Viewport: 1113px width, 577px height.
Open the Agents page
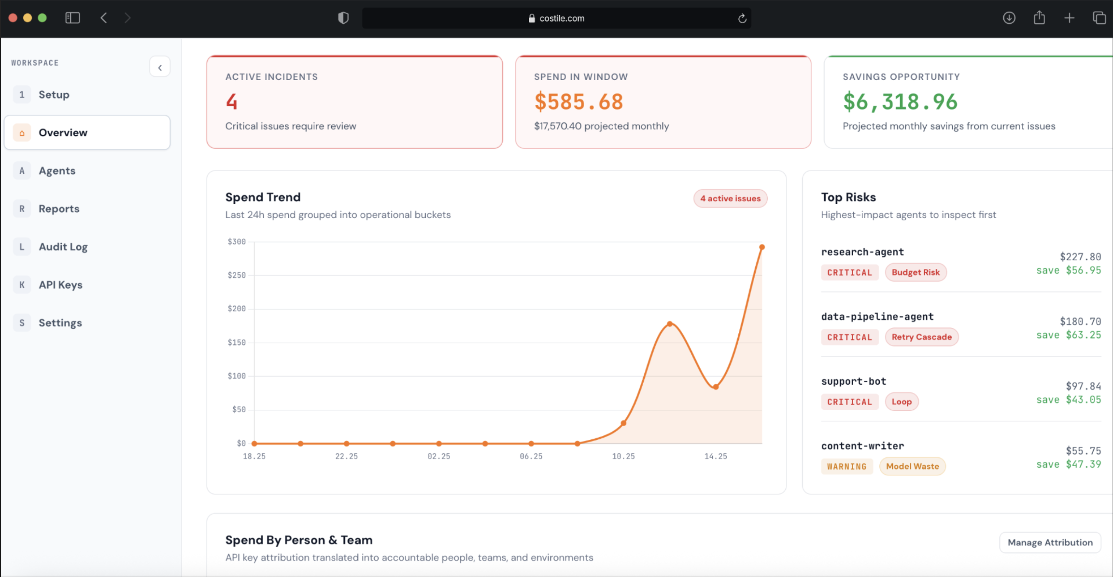coord(87,171)
